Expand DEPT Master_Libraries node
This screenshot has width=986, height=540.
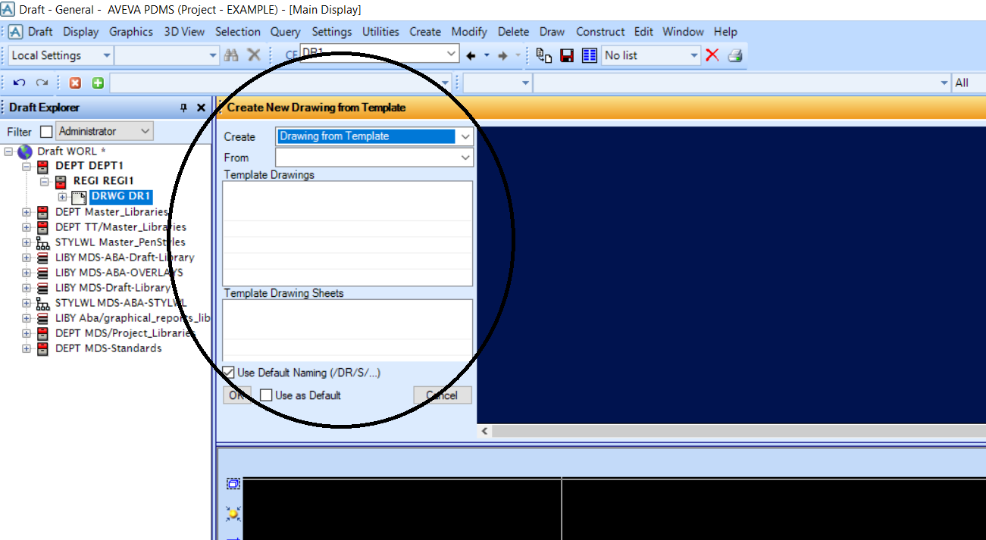tap(27, 212)
